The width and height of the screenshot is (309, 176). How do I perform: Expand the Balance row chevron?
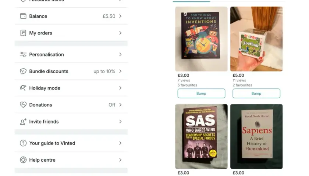tap(120, 16)
